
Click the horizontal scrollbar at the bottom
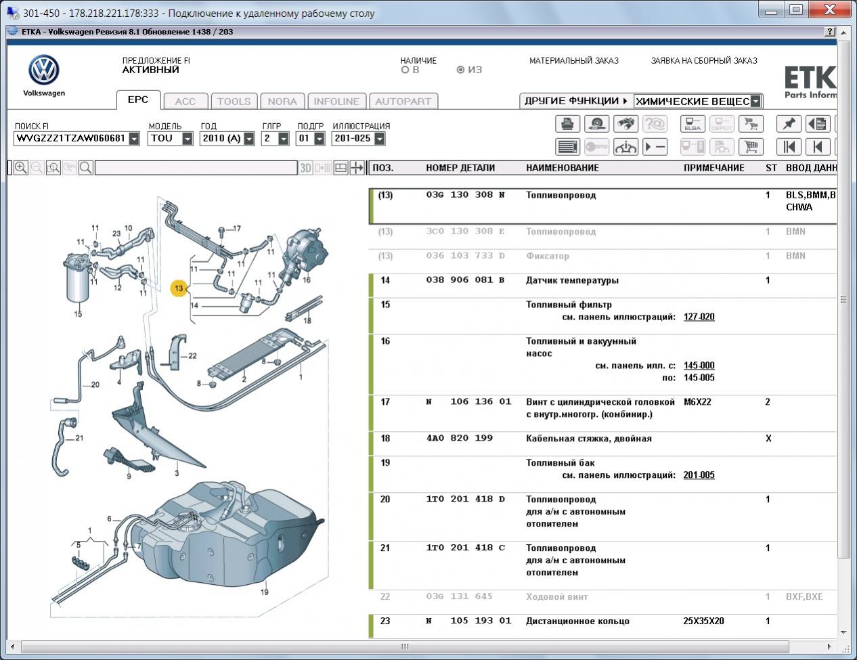(405, 646)
